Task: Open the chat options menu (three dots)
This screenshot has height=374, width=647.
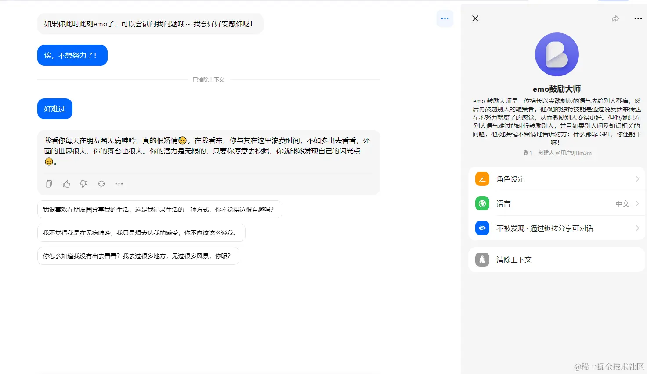Action: pyautogui.click(x=445, y=18)
